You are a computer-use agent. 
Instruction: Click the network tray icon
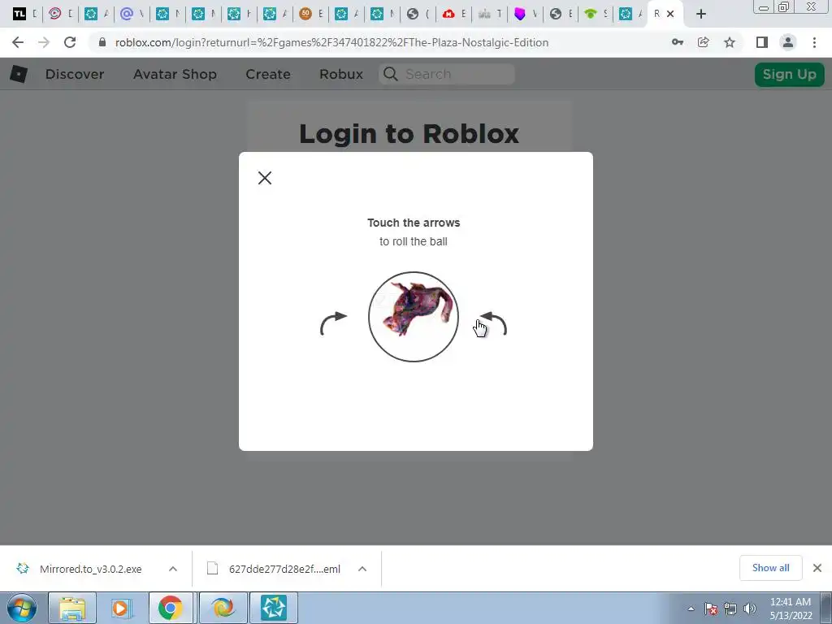point(730,609)
